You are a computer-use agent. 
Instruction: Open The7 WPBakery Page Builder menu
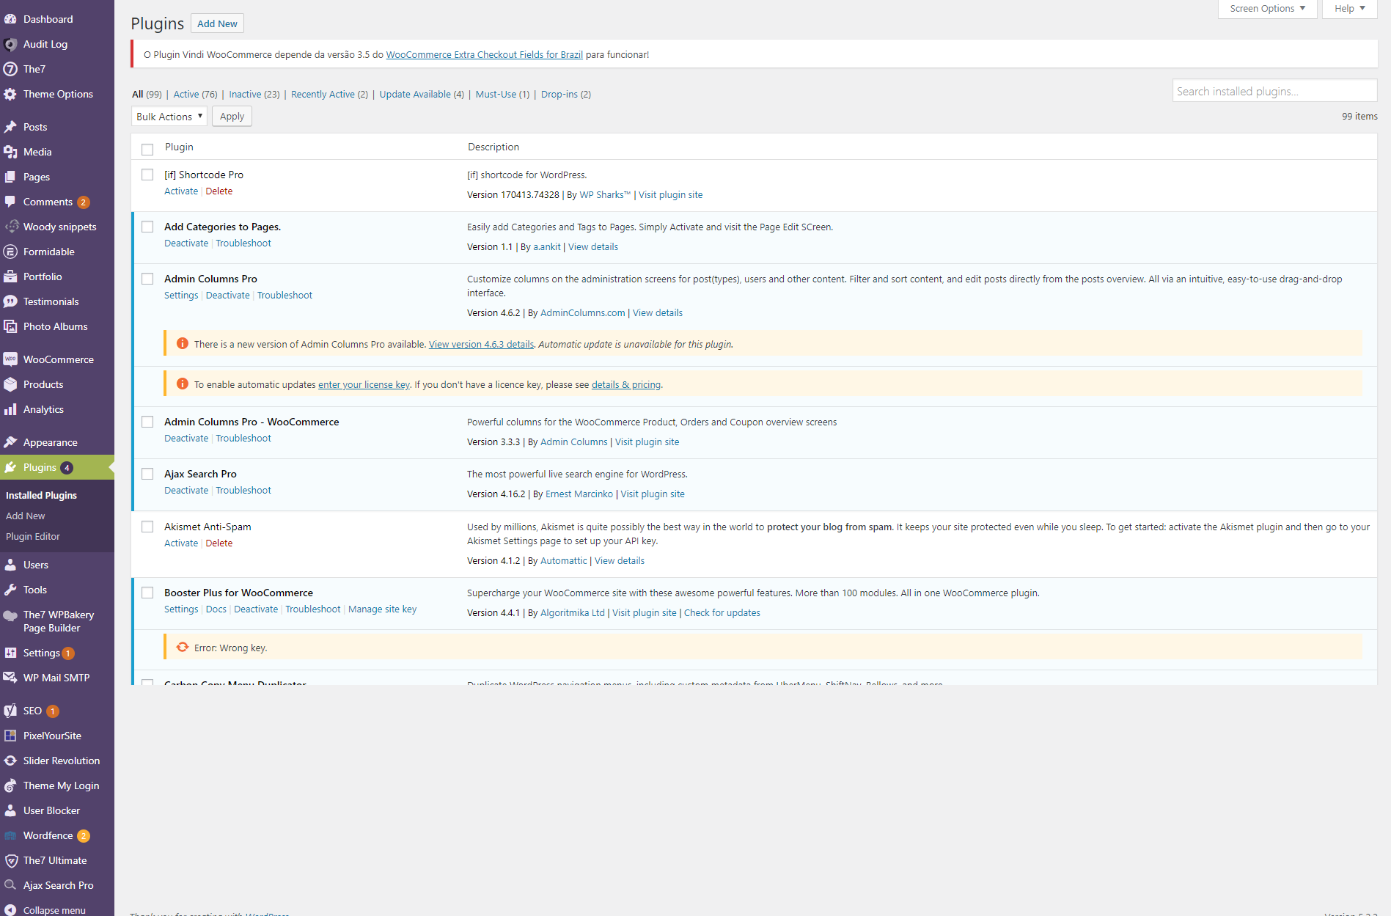pos(57,621)
